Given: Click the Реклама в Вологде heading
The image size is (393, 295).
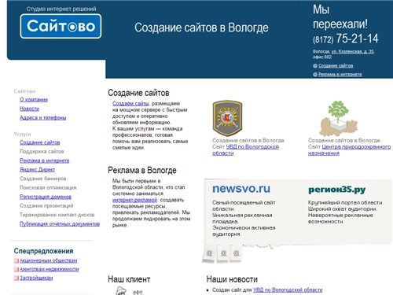Looking at the screenshot, I should (142, 171).
